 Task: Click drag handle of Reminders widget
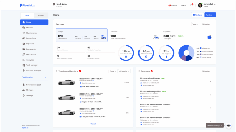point(139,71)
